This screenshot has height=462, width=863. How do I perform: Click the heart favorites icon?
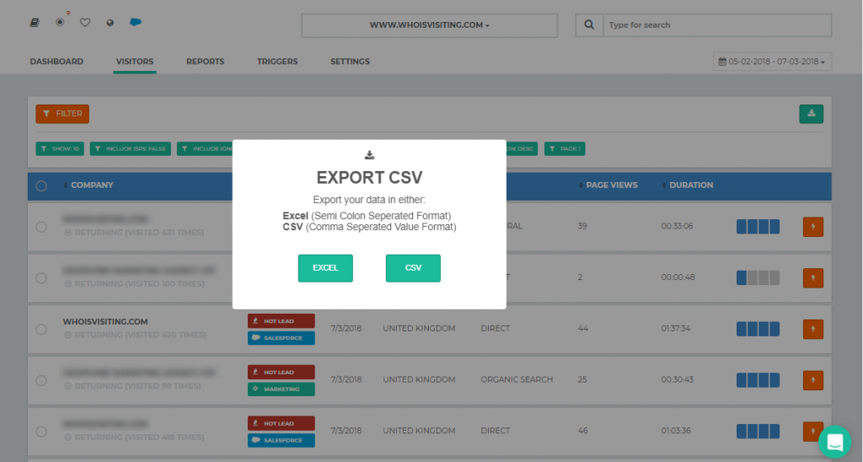pyautogui.click(x=85, y=23)
